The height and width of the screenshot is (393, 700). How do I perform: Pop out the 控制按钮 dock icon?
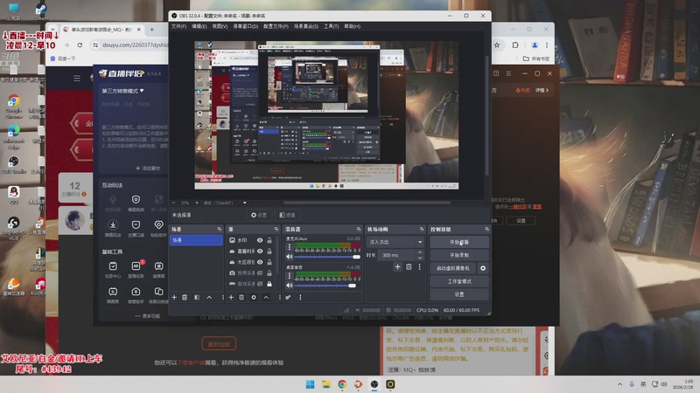pos(486,229)
